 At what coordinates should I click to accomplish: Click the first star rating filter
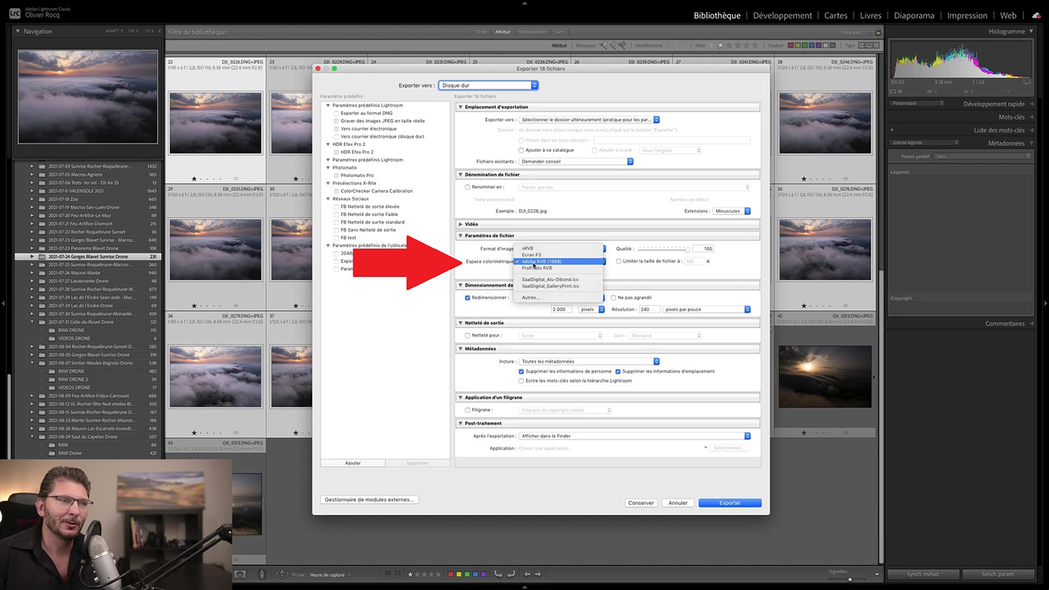[721, 46]
